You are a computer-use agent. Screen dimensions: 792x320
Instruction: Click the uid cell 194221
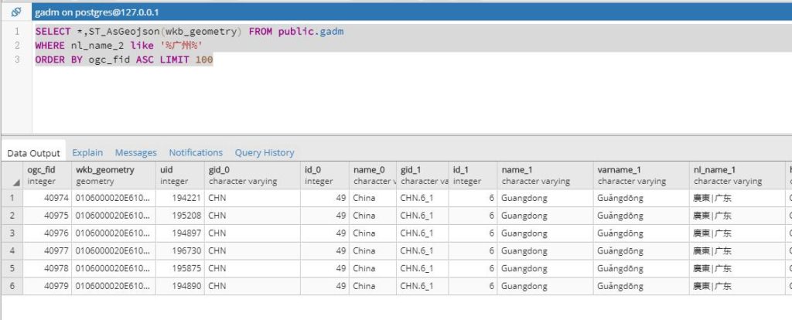tap(179, 198)
